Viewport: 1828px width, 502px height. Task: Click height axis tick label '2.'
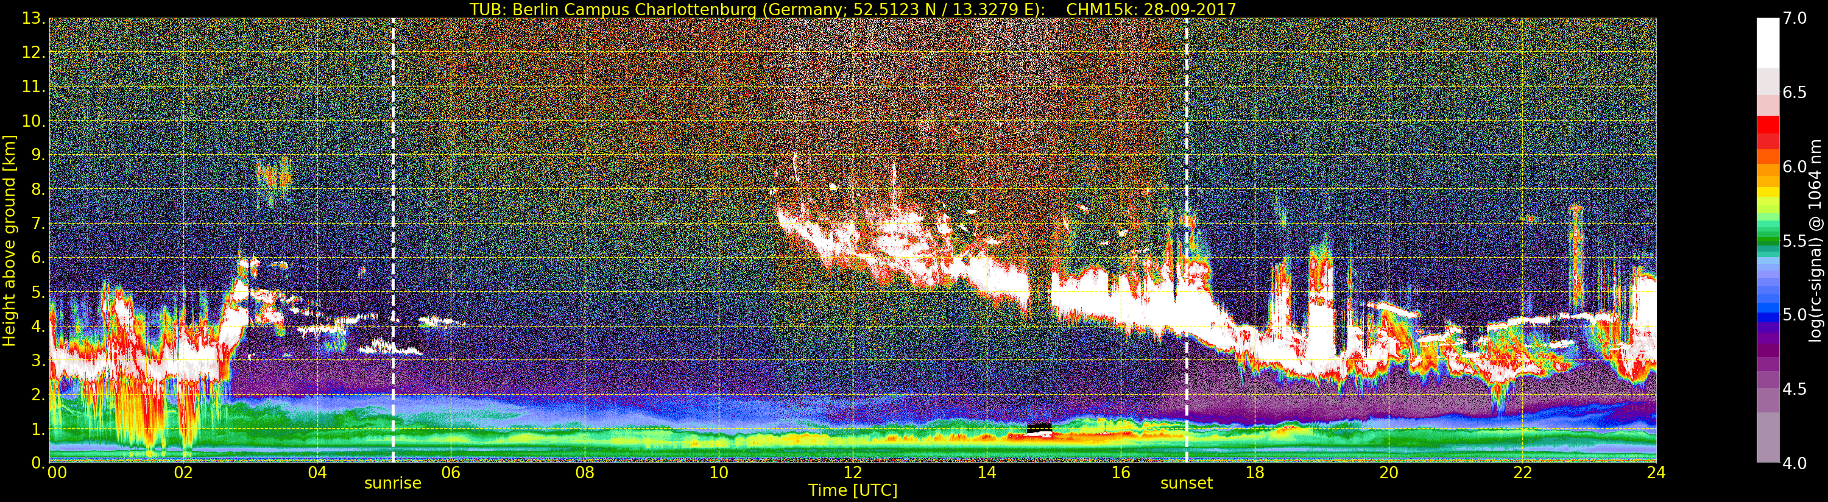(x=38, y=394)
